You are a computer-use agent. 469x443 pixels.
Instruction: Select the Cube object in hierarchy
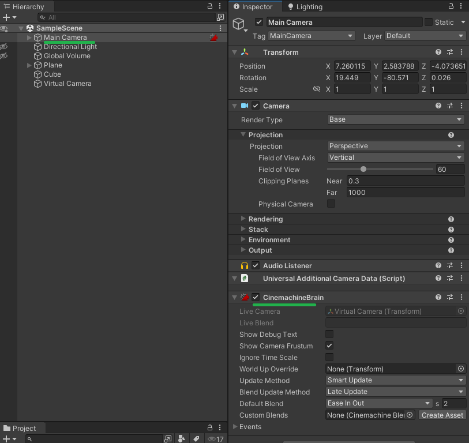[x=52, y=74]
